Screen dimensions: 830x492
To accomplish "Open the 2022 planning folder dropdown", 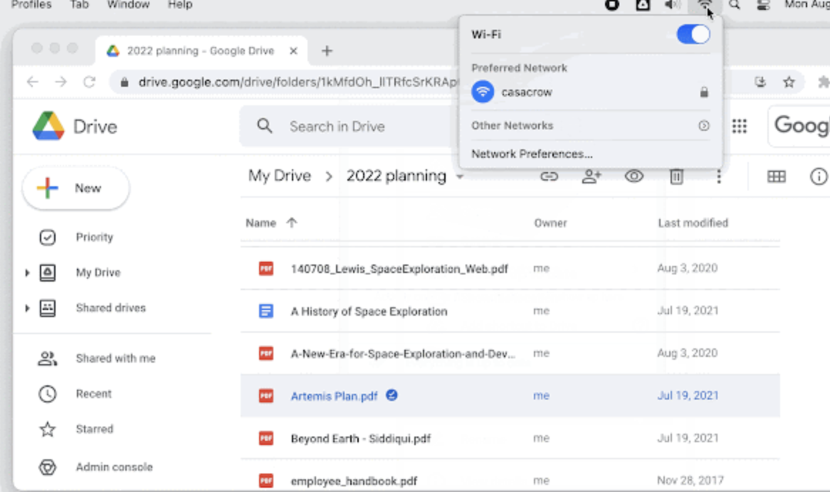I will pos(459,176).
